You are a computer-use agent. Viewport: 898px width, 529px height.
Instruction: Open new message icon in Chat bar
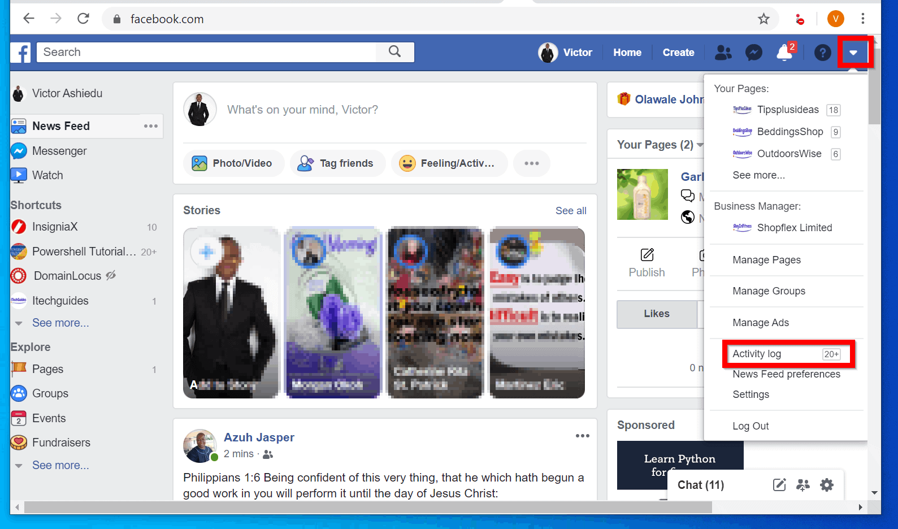[779, 485]
